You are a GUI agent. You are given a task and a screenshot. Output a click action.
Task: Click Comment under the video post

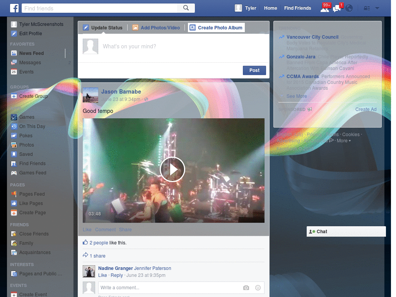(105, 230)
